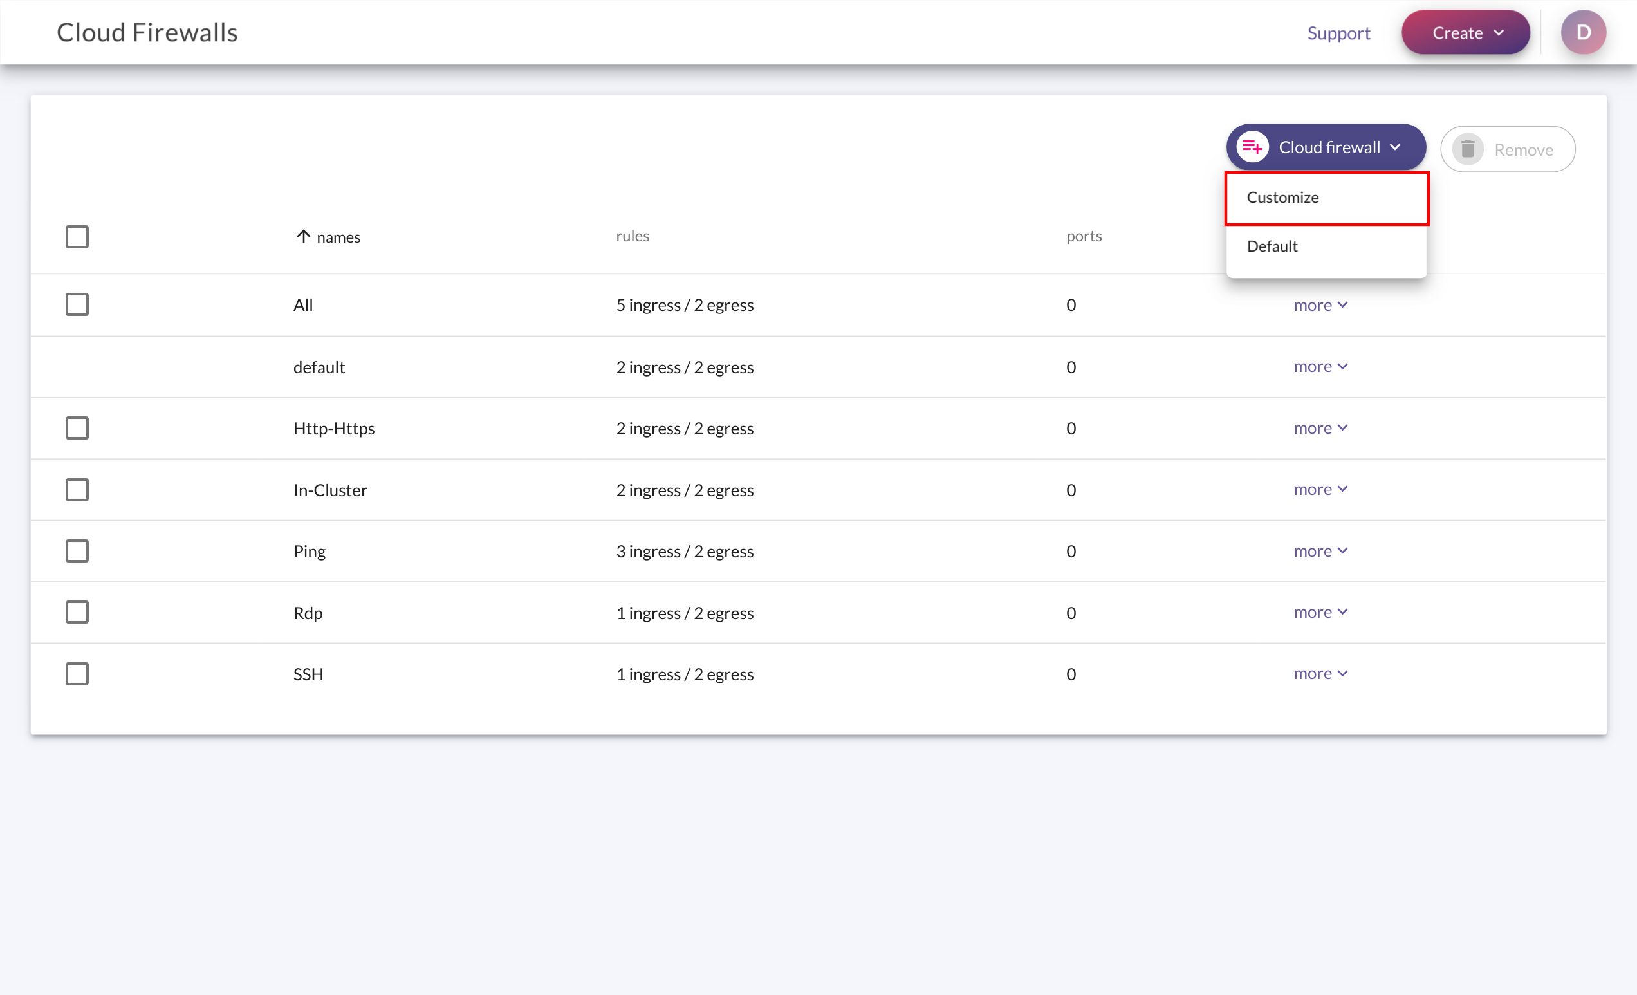Click the Create button in header

click(1457, 33)
